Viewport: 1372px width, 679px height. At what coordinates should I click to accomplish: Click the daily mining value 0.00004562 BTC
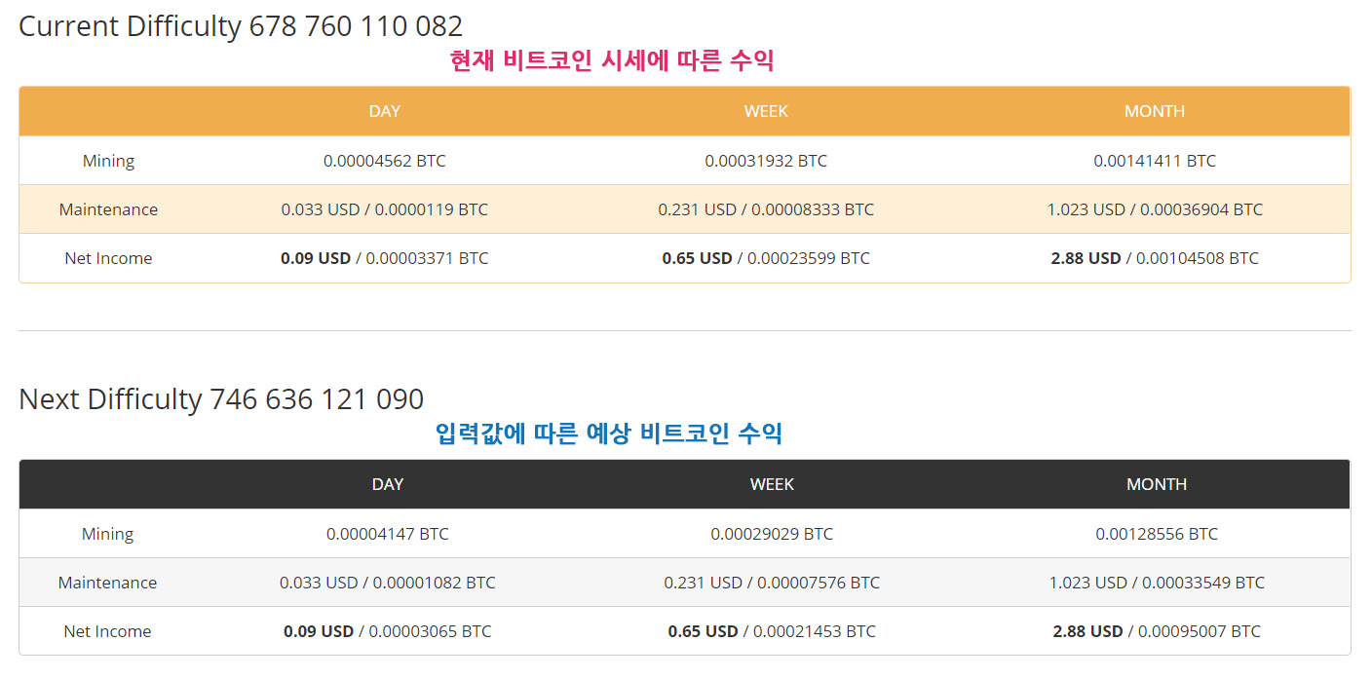tap(384, 161)
